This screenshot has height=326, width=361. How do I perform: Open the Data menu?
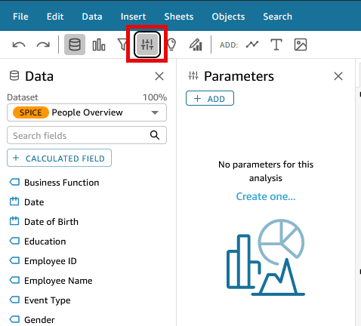[92, 17]
